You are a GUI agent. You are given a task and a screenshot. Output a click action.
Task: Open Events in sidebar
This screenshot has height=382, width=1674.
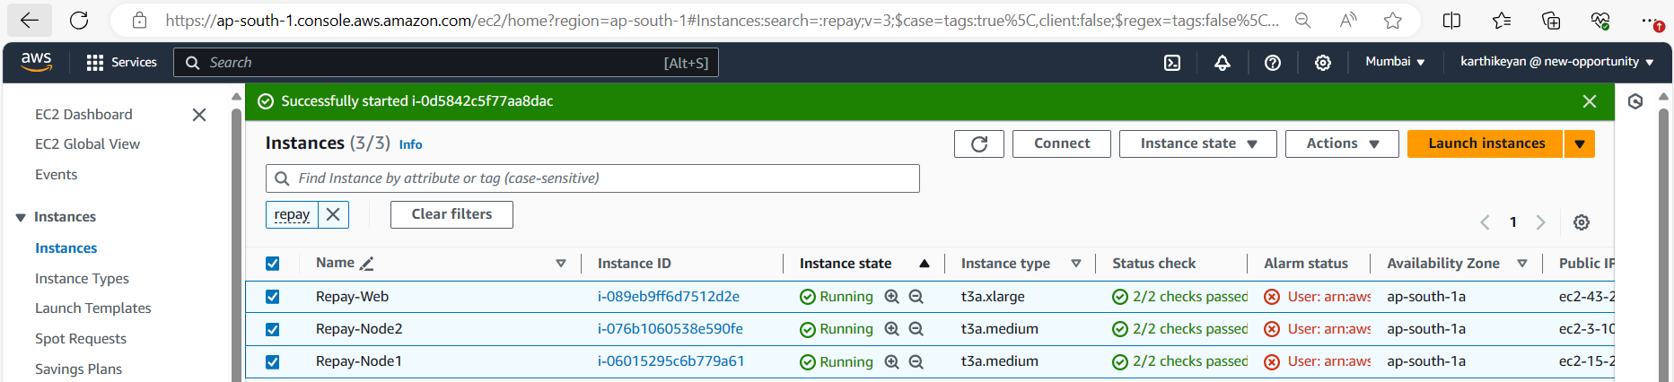56,174
